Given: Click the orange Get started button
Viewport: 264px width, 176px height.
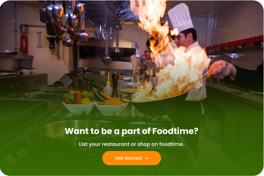Looking at the screenshot, I should 132,158.
